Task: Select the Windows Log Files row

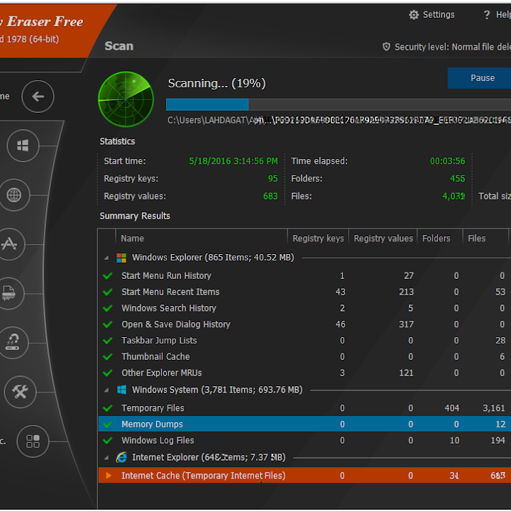Action: [x=304, y=441]
